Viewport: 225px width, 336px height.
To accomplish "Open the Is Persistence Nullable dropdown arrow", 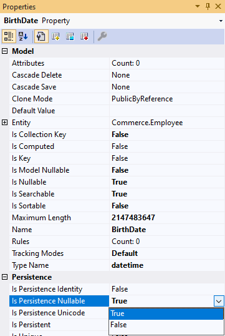I will tap(219, 301).
